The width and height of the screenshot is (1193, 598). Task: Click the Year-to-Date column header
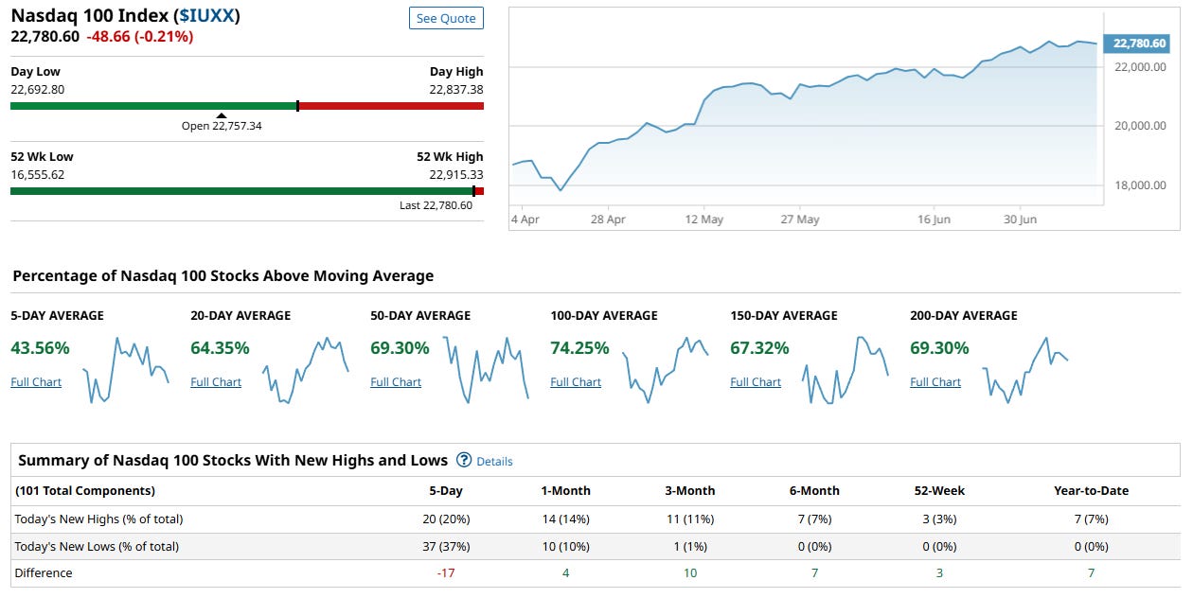1091,491
